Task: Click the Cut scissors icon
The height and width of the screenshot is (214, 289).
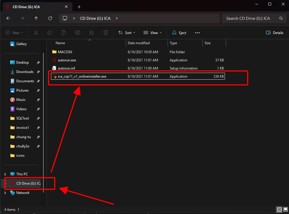Action: pos(36,33)
